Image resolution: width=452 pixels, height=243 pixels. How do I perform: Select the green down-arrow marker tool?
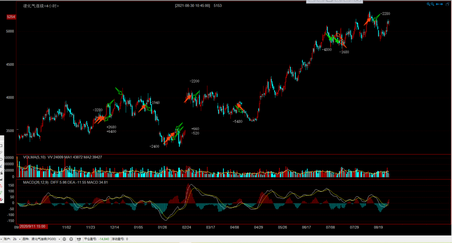click(x=1, y=192)
